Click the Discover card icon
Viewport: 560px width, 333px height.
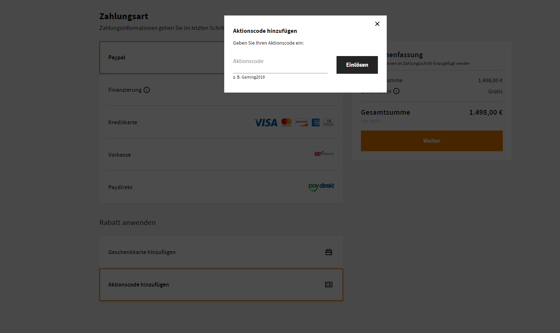pyautogui.click(x=302, y=122)
